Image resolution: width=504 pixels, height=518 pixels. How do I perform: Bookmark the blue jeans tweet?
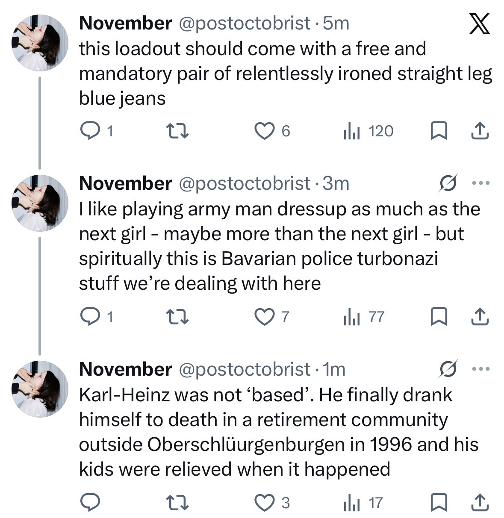[438, 131]
